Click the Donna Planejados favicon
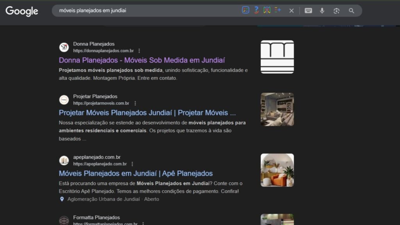400x225 pixels. coord(64,47)
